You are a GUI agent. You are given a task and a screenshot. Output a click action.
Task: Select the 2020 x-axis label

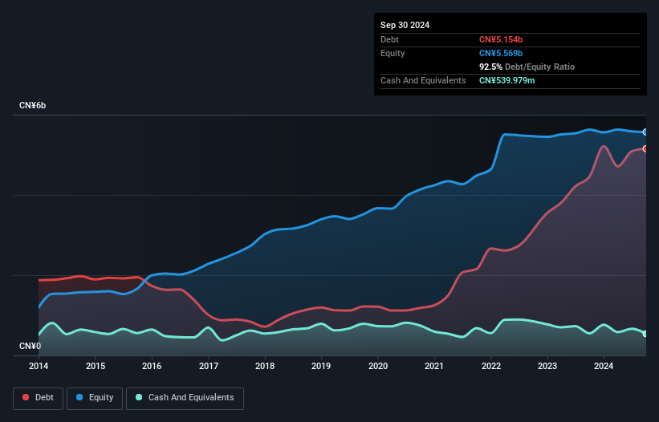point(378,366)
